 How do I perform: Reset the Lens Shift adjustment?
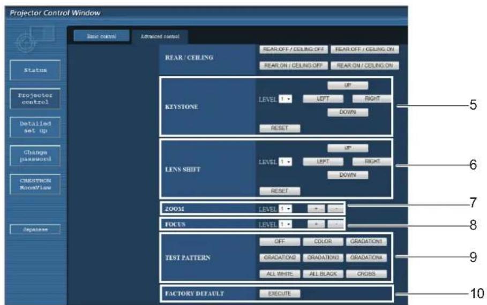[x=280, y=191]
